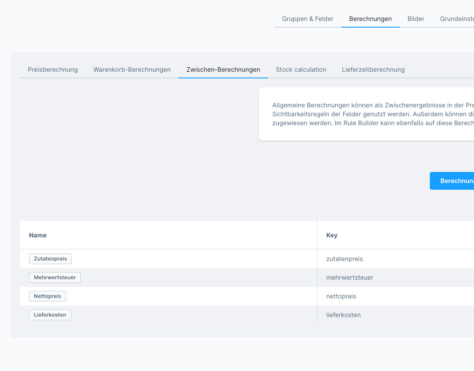Image resolution: width=474 pixels, height=371 pixels.
Task: Open the Gruppen & Felder tab
Action: point(308,19)
